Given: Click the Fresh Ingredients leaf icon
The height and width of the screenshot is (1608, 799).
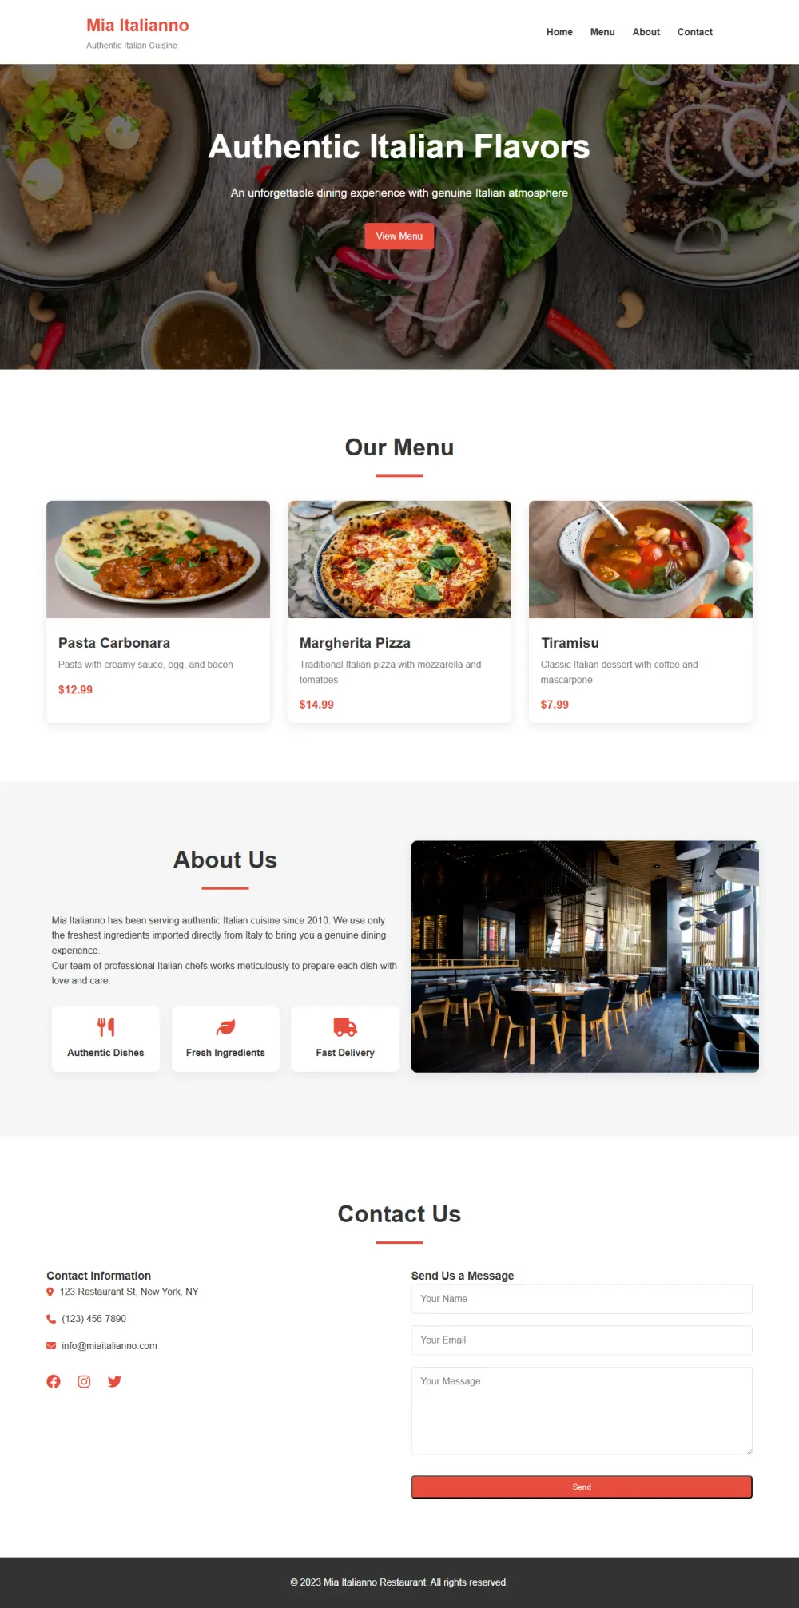Looking at the screenshot, I should click(225, 1027).
